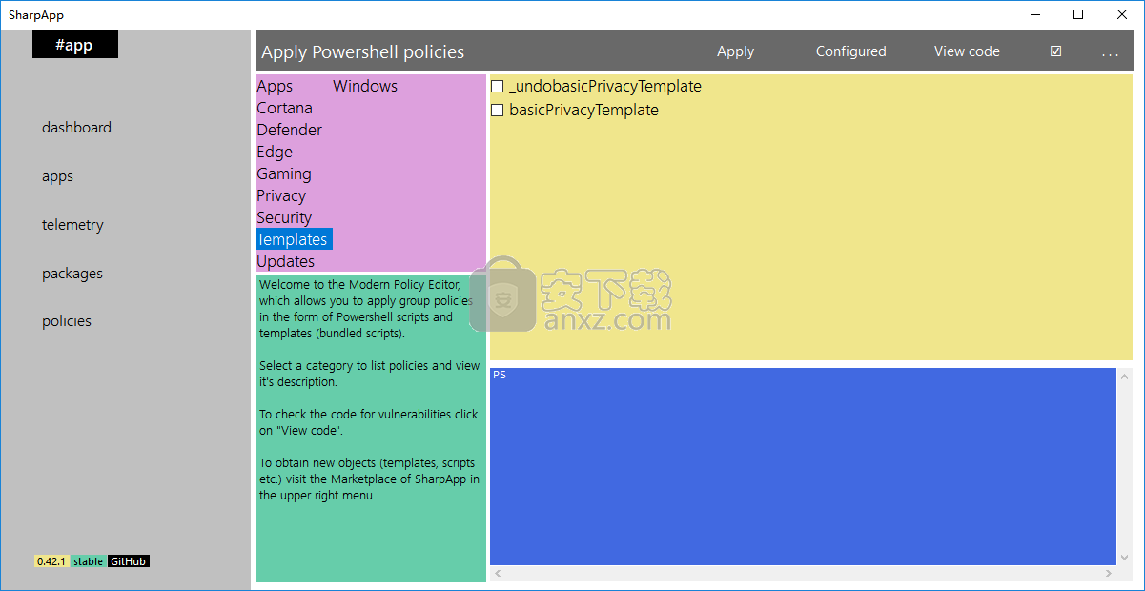Minimize the SharpApp window
The image size is (1145, 591).
pos(1037,14)
